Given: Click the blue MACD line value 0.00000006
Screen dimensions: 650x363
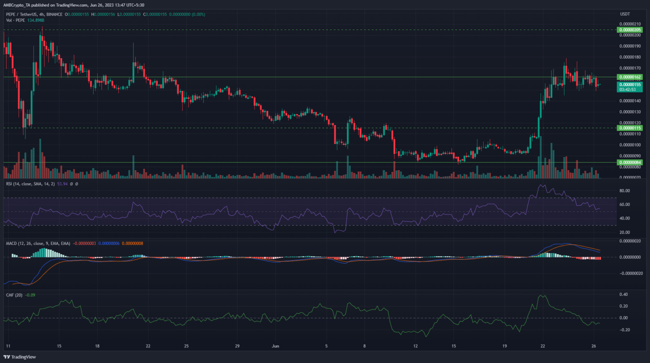Looking at the screenshot, I should pos(109,244).
